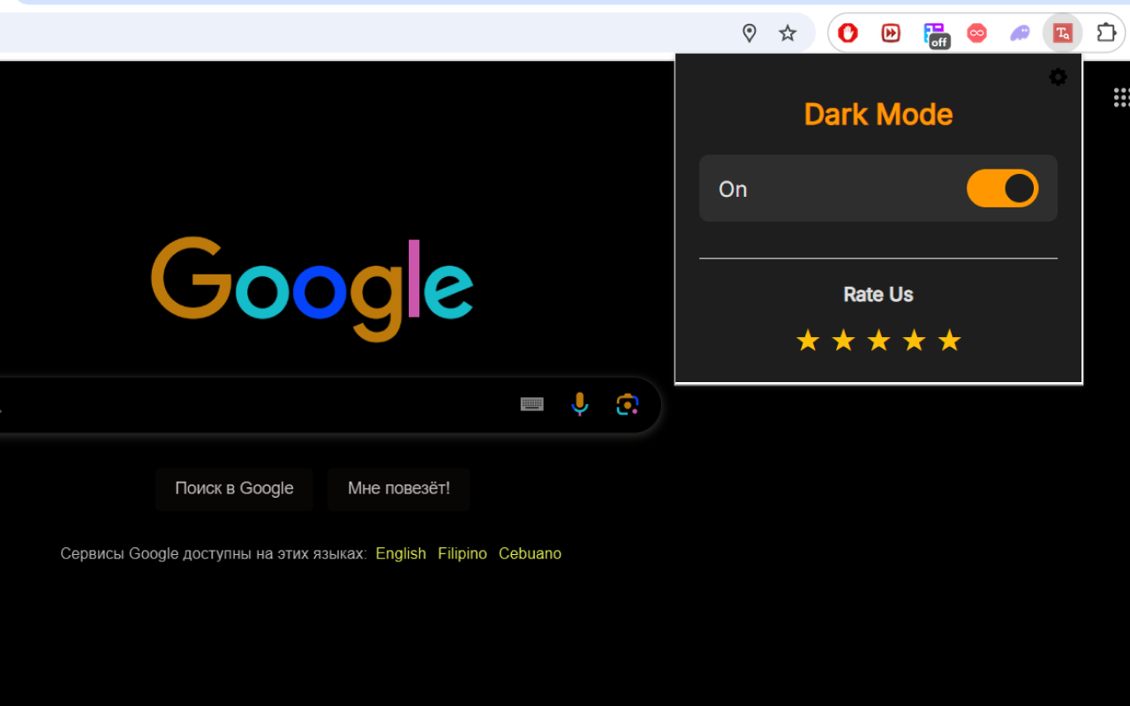Switch Google language to English
Screen dimensions: 1130x706
click(401, 553)
